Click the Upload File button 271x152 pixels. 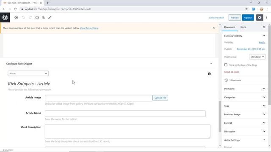click(160, 98)
